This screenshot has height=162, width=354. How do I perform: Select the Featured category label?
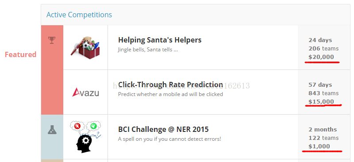pos(20,54)
